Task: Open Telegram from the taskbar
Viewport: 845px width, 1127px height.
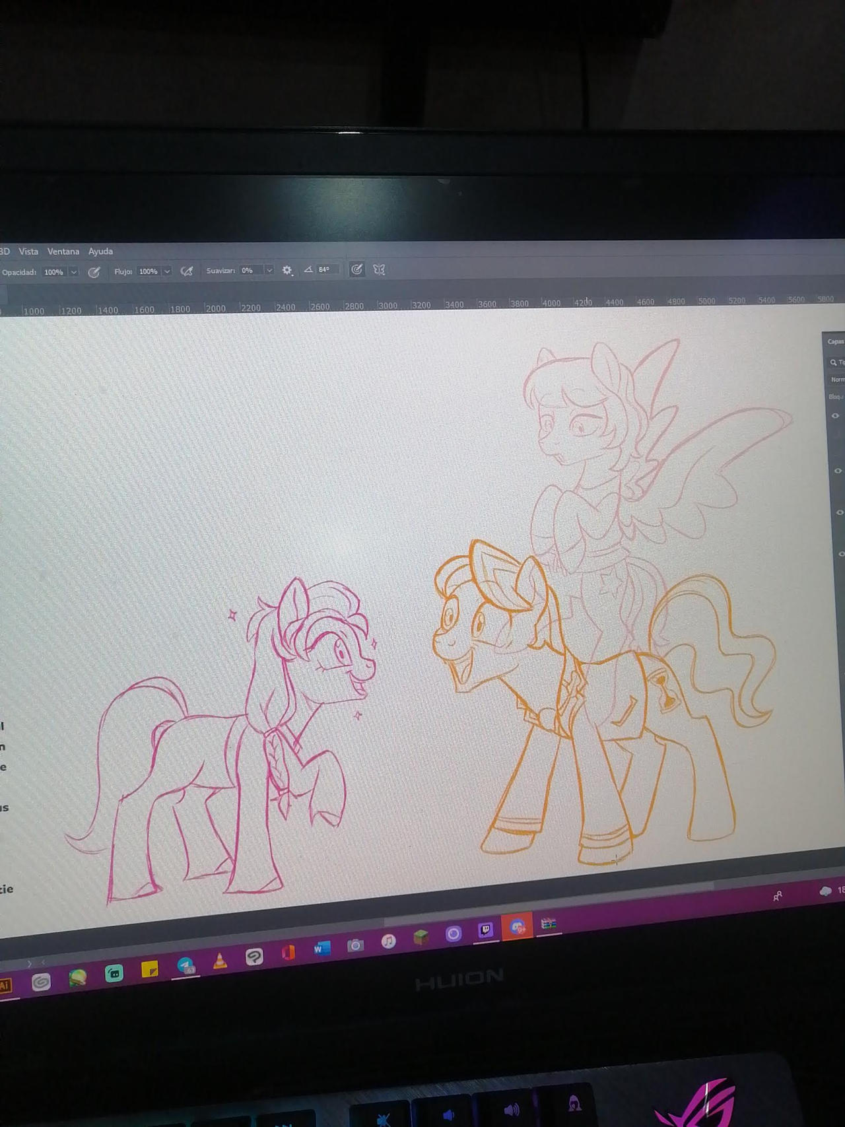Action: [x=186, y=965]
